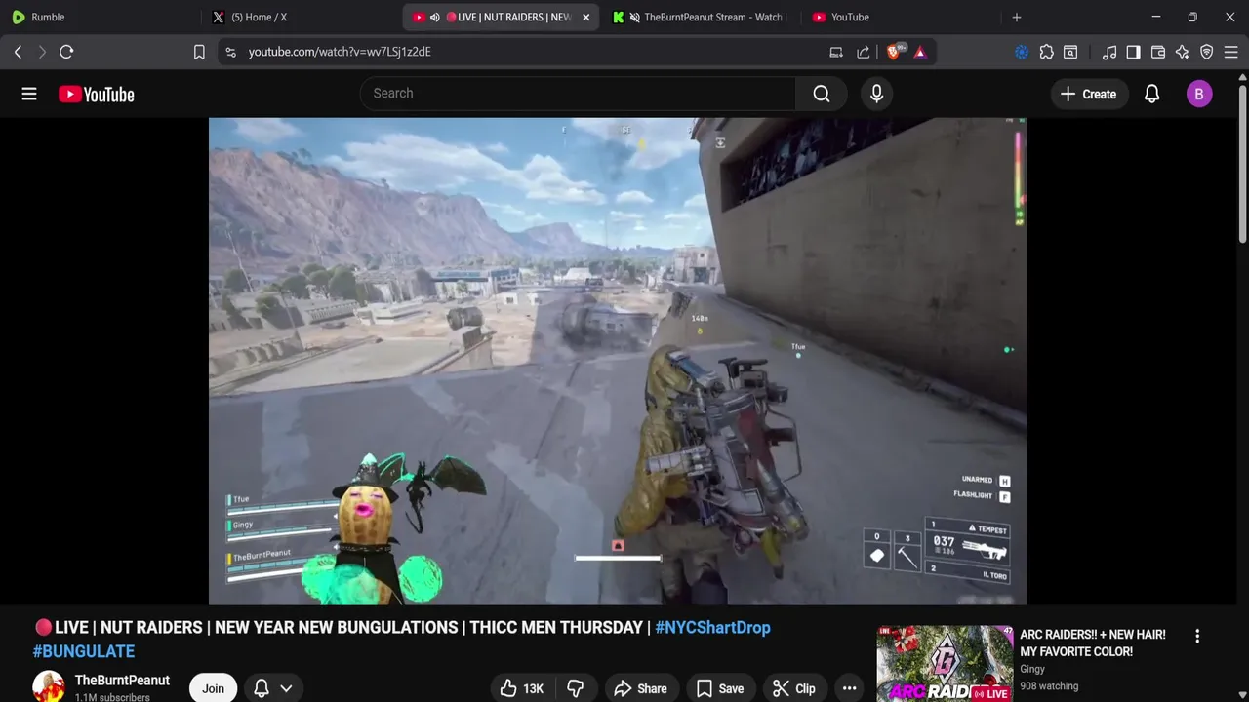Open the page search extension icon
1249x702 pixels.
1070,52
